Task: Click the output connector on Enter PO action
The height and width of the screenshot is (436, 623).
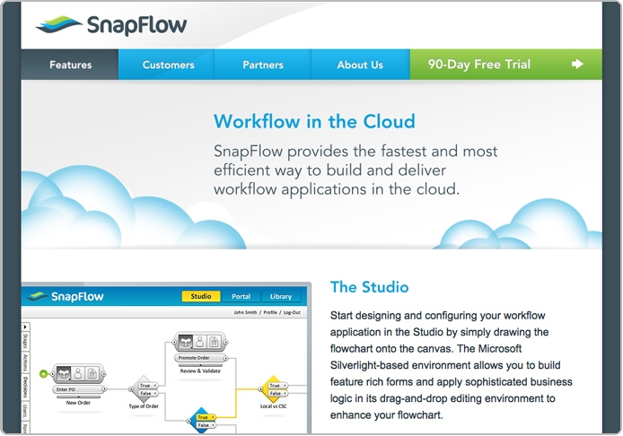Action: pos(104,389)
